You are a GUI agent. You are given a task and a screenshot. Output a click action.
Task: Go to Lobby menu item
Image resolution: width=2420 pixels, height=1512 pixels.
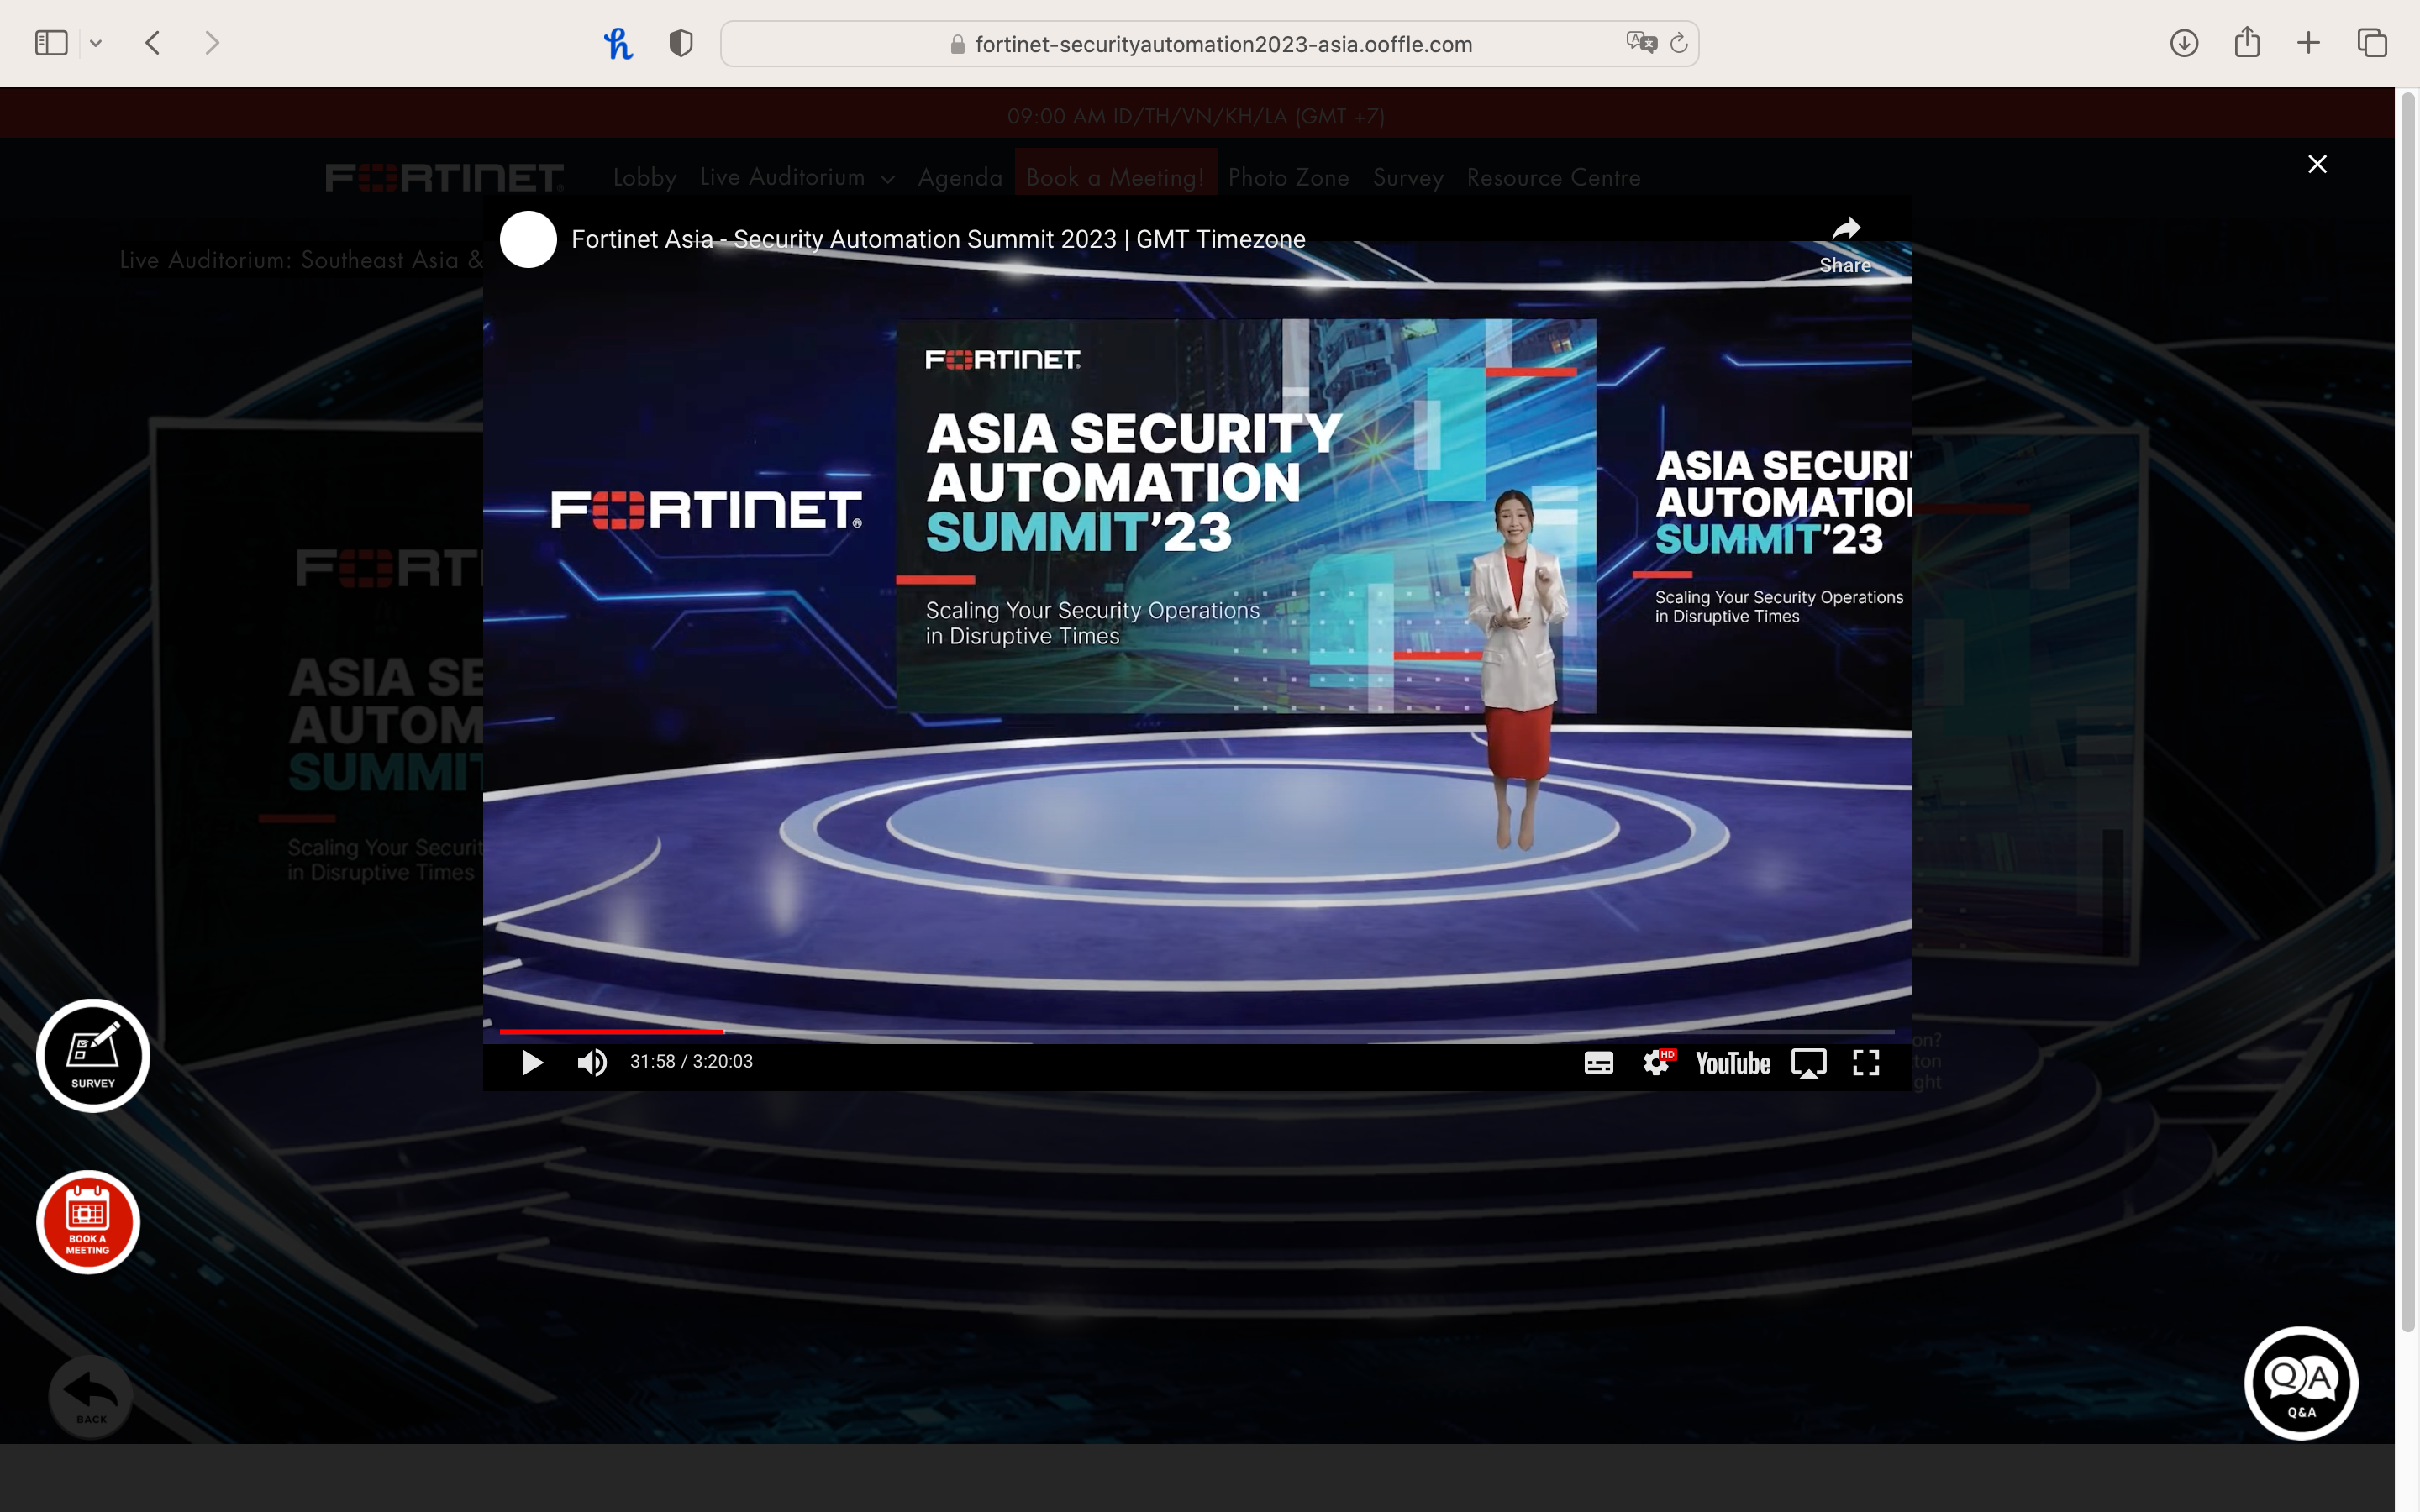pyautogui.click(x=645, y=177)
